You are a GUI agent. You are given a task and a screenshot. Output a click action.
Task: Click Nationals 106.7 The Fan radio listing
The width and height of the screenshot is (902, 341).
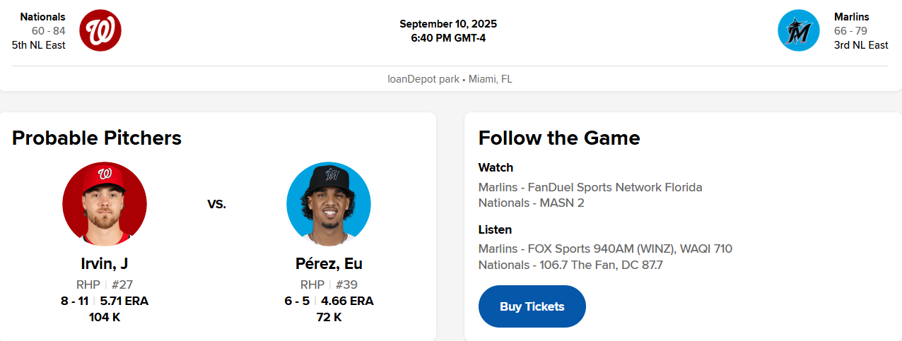pyautogui.click(x=570, y=265)
